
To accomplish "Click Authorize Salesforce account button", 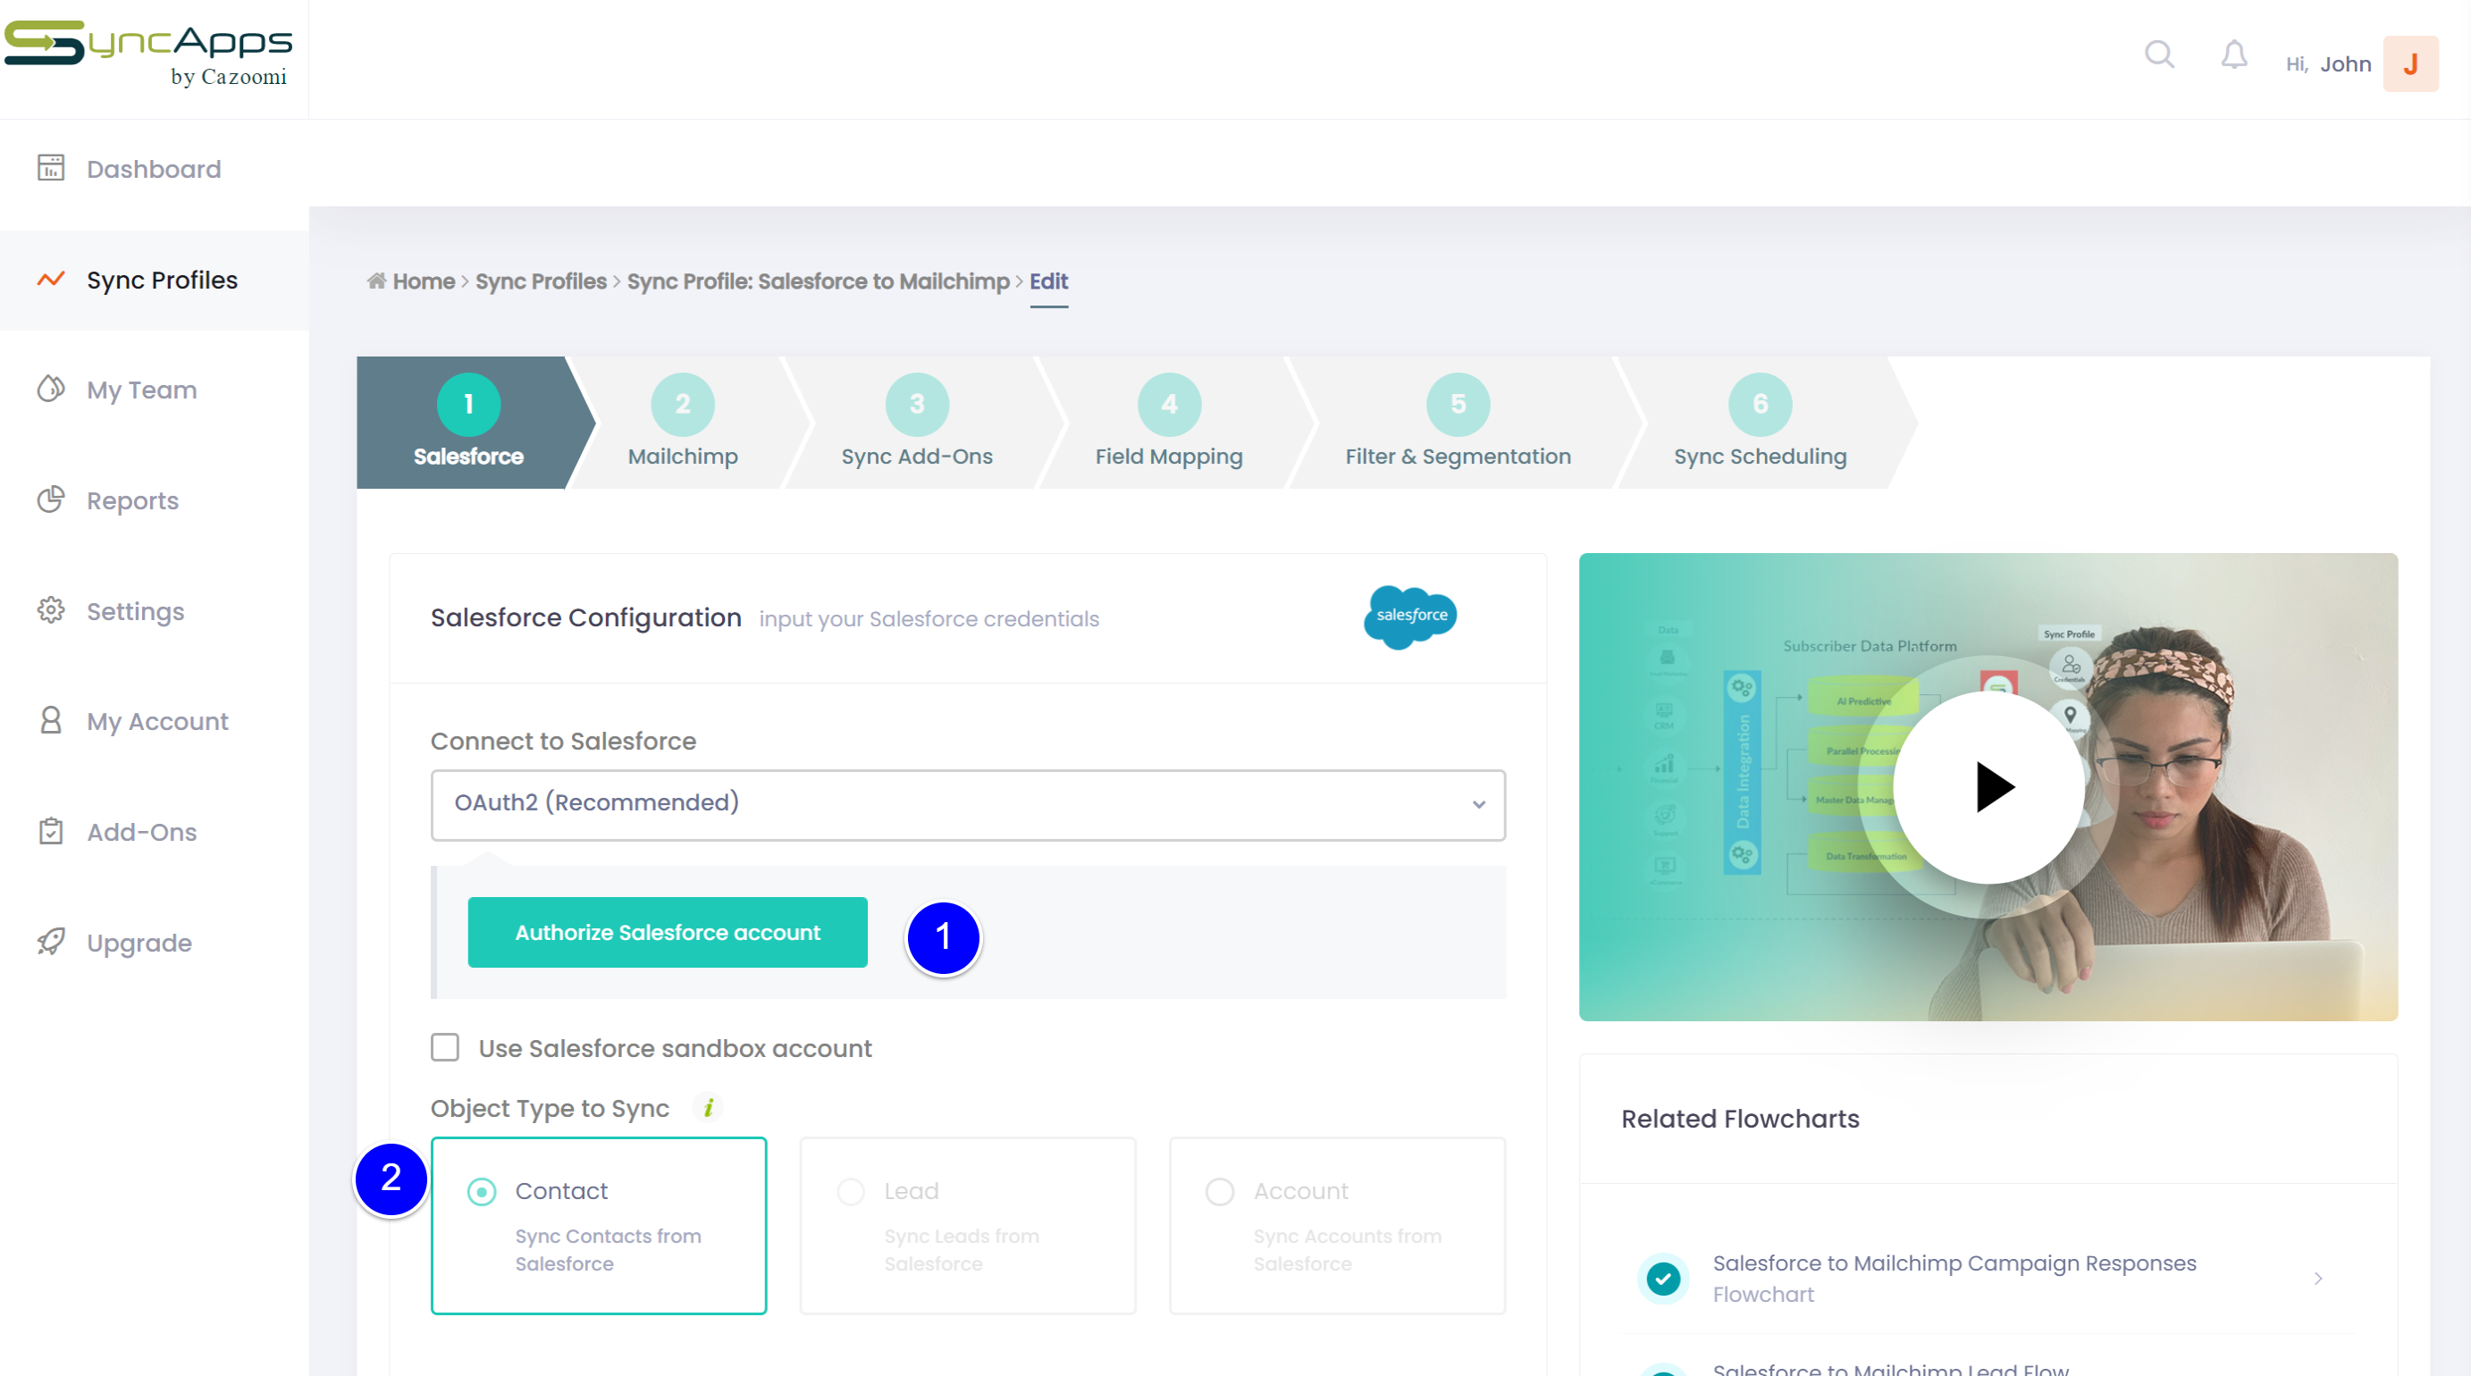I will [668, 932].
